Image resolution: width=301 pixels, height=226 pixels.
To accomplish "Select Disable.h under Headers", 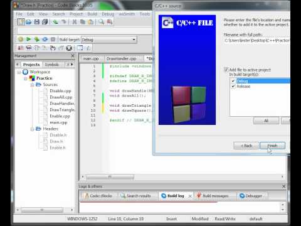I will click(x=58, y=135).
